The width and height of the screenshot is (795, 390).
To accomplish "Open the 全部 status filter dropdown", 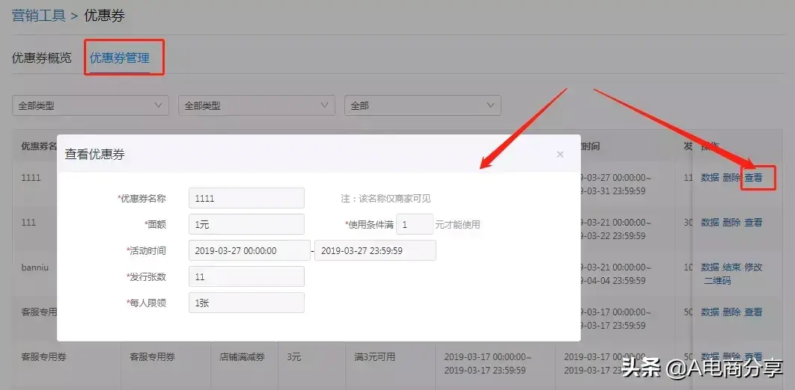I will (423, 106).
